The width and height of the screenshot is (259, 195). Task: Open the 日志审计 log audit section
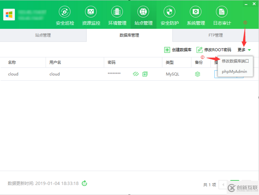(x=222, y=16)
